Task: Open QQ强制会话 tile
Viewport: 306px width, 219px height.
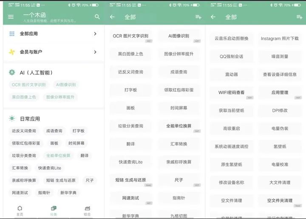Action: 232,56
